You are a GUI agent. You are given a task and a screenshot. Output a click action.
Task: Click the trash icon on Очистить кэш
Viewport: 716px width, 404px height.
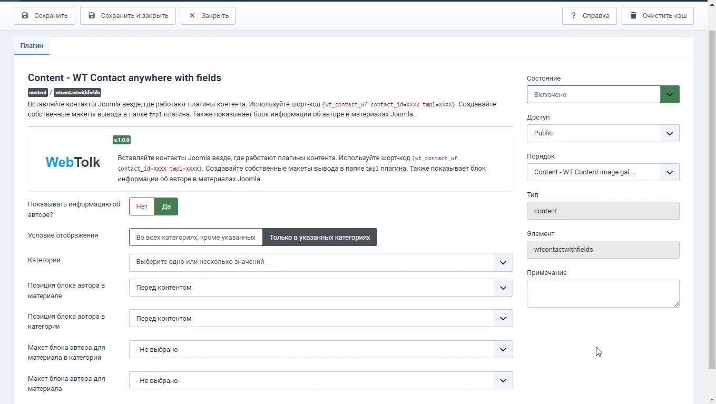pos(633,16)
